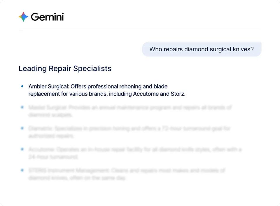Select the blurred STERIS Instrument Management result
This screenshot has height=206, width=280.
click(127, 174)
